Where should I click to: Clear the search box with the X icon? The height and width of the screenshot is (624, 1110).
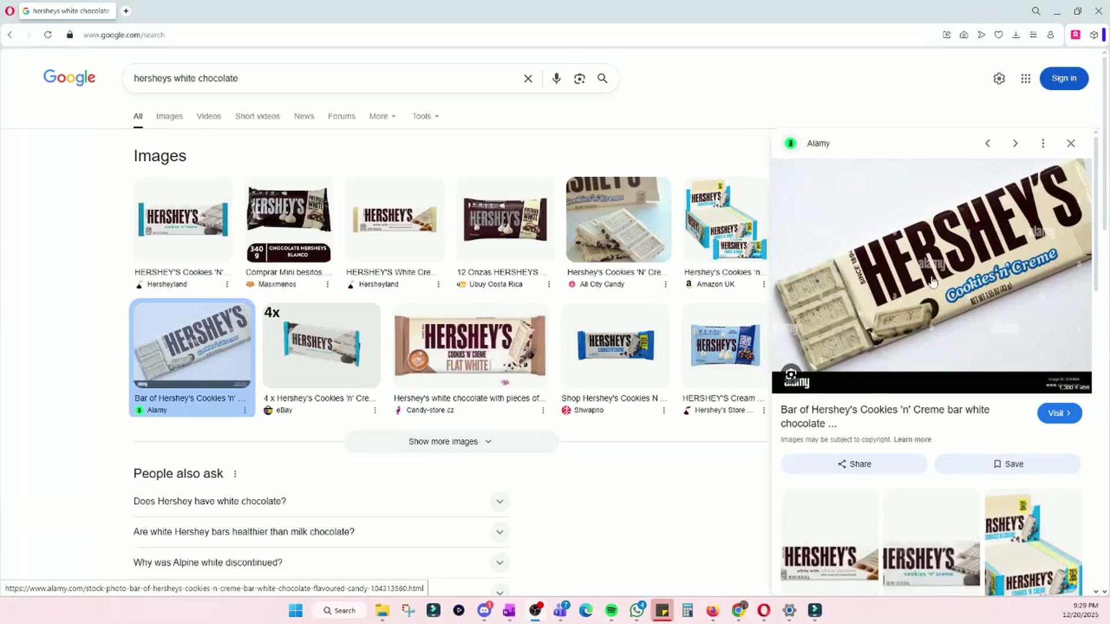click(528, 79)
